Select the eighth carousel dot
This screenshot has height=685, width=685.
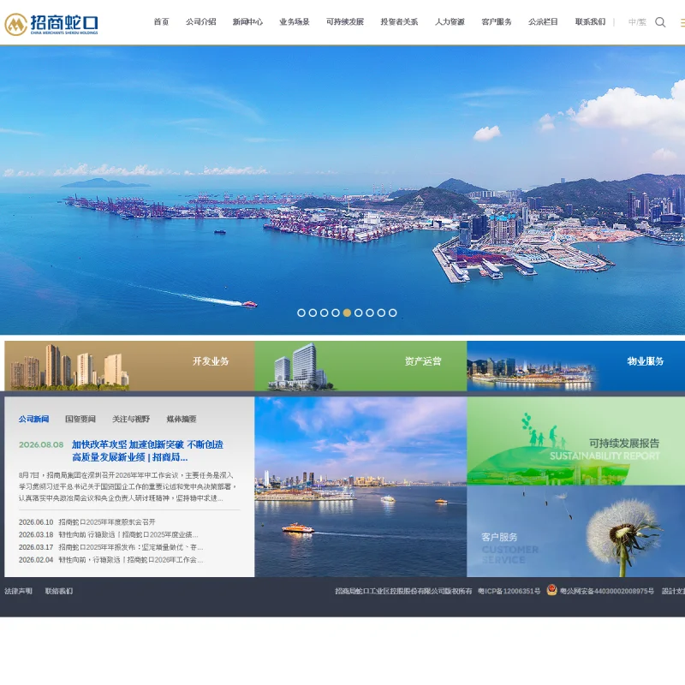point(381,313)
